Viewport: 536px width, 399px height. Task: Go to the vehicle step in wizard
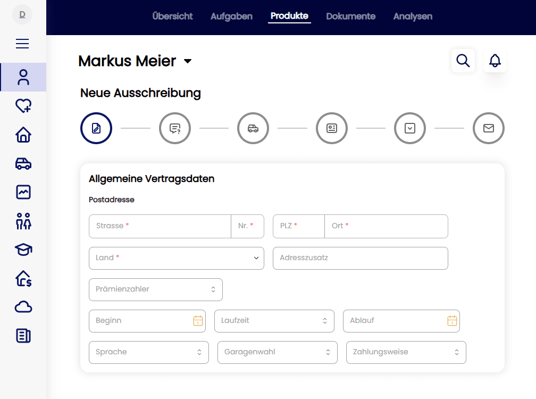253,128
